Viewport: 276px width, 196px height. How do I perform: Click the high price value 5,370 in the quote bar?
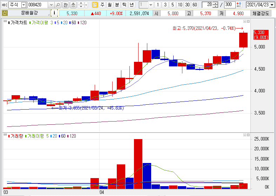(x=206, y=13)
